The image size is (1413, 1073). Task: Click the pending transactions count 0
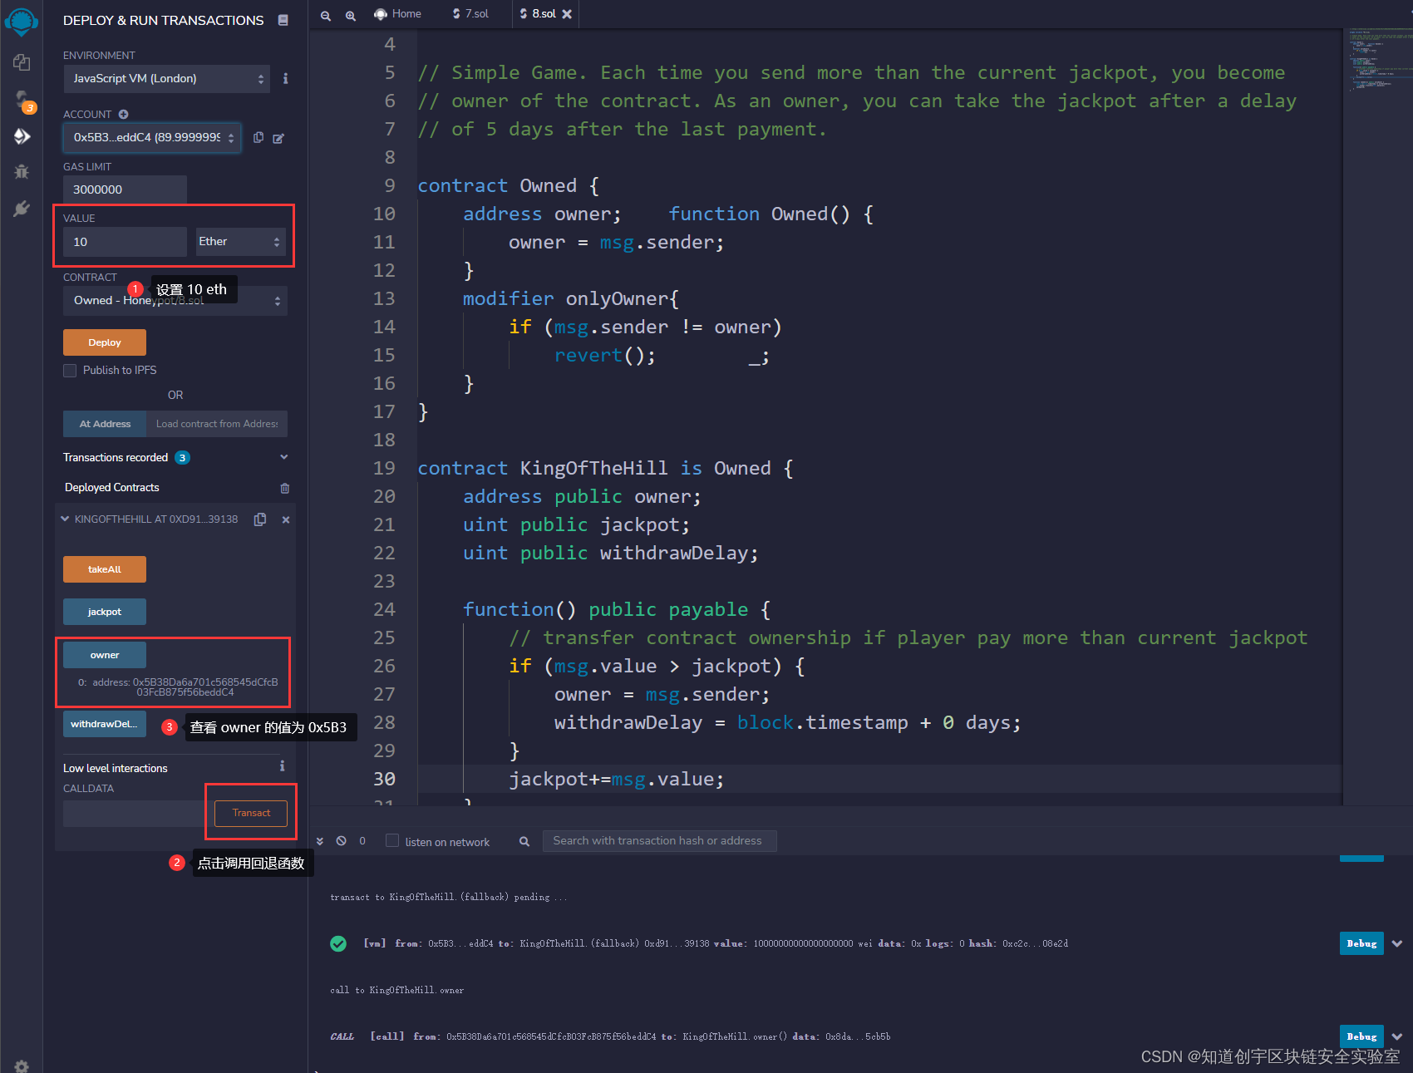coord(362,841)
